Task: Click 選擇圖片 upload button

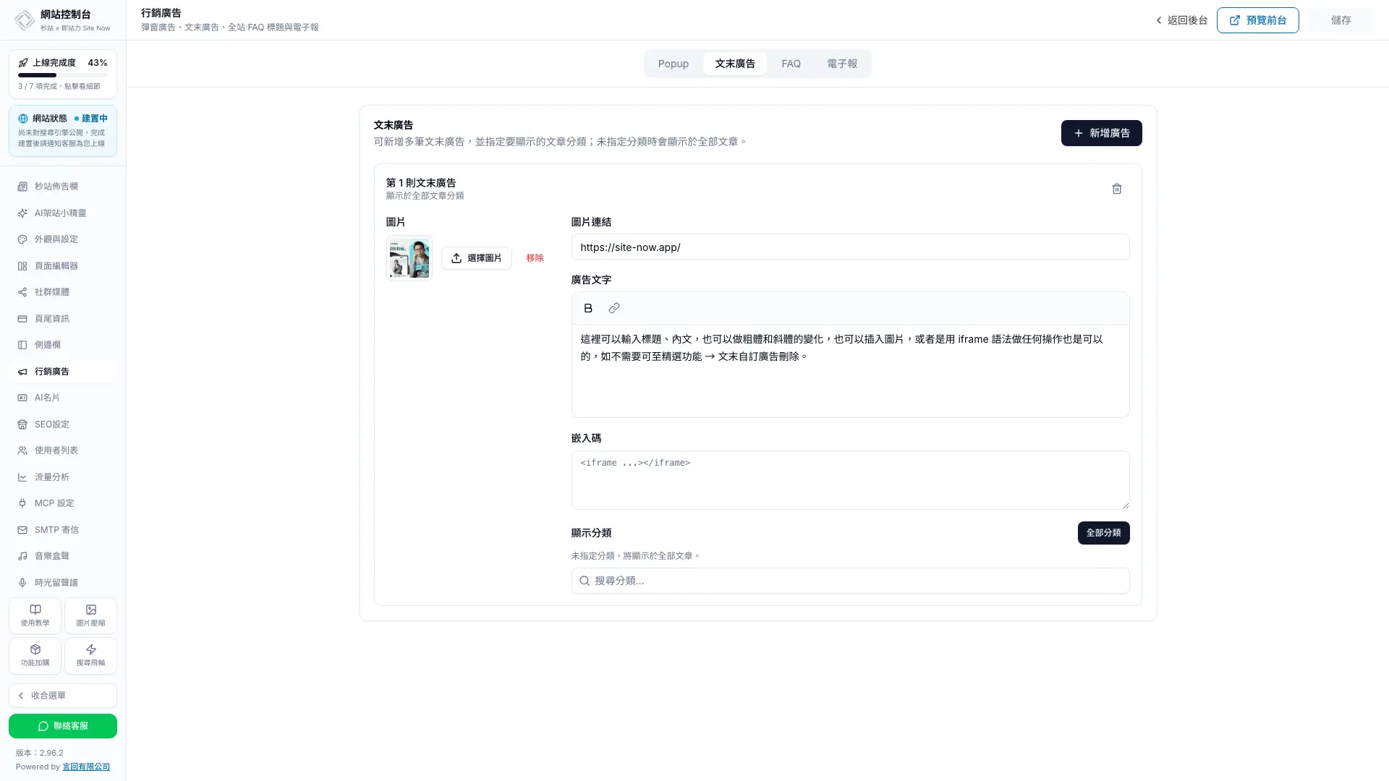Action: [x=477, y=258]
